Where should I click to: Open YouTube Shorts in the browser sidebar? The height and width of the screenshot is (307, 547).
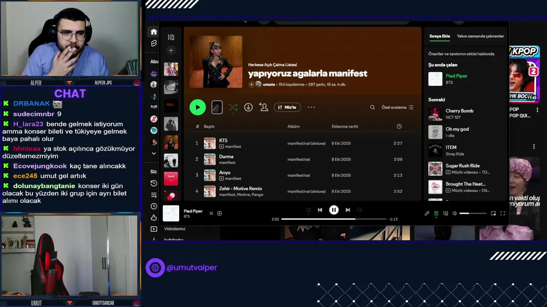pos(154,43)
